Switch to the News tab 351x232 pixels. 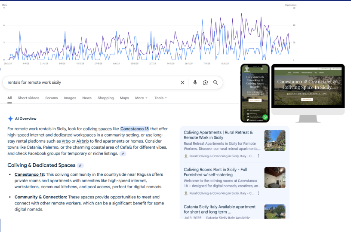coord(87,98)
